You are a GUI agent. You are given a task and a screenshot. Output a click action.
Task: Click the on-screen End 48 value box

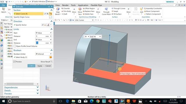coord(96,37)
